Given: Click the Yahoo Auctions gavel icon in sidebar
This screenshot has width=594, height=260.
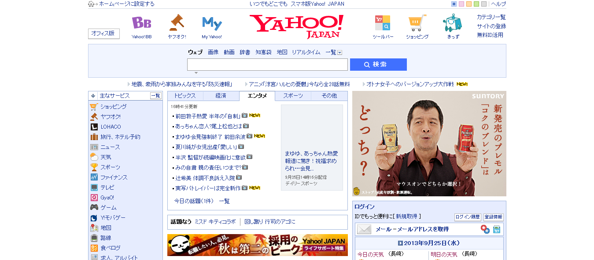Looking at the screenshot, I should coord(94,116).
